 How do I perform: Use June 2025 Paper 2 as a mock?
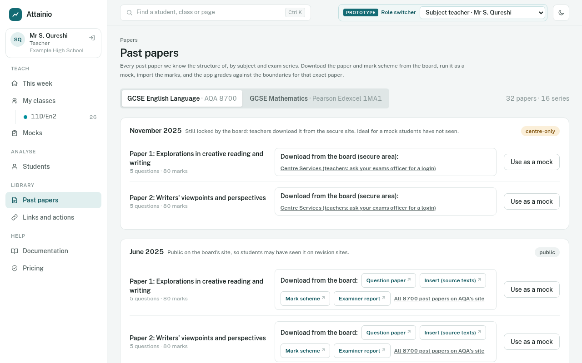point(532,342)
